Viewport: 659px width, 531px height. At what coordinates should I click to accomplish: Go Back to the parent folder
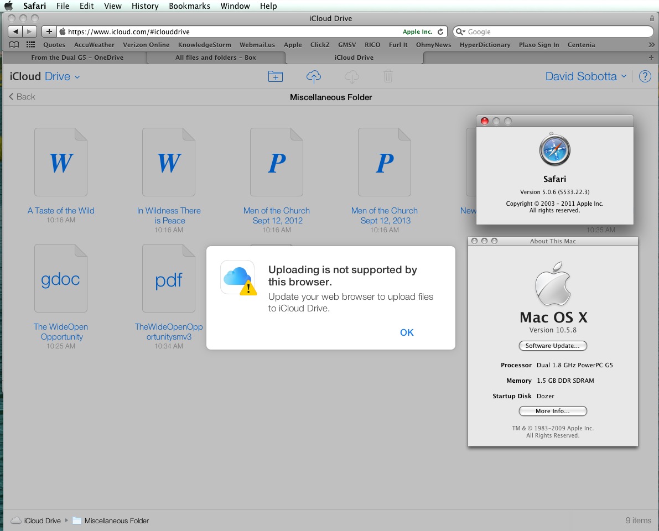pyautogui.click(x=22, y=97)
